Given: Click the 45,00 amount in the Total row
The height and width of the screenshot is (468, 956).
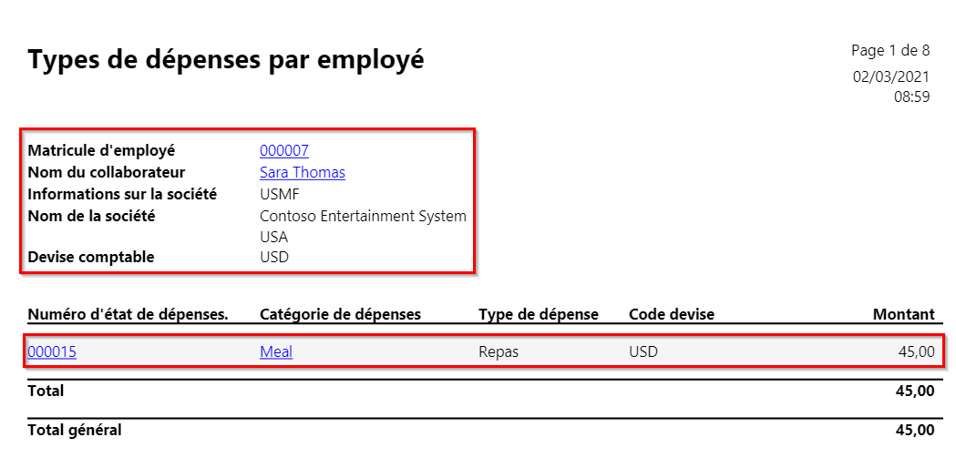Looking at the screenshot, I should (915, 392).
